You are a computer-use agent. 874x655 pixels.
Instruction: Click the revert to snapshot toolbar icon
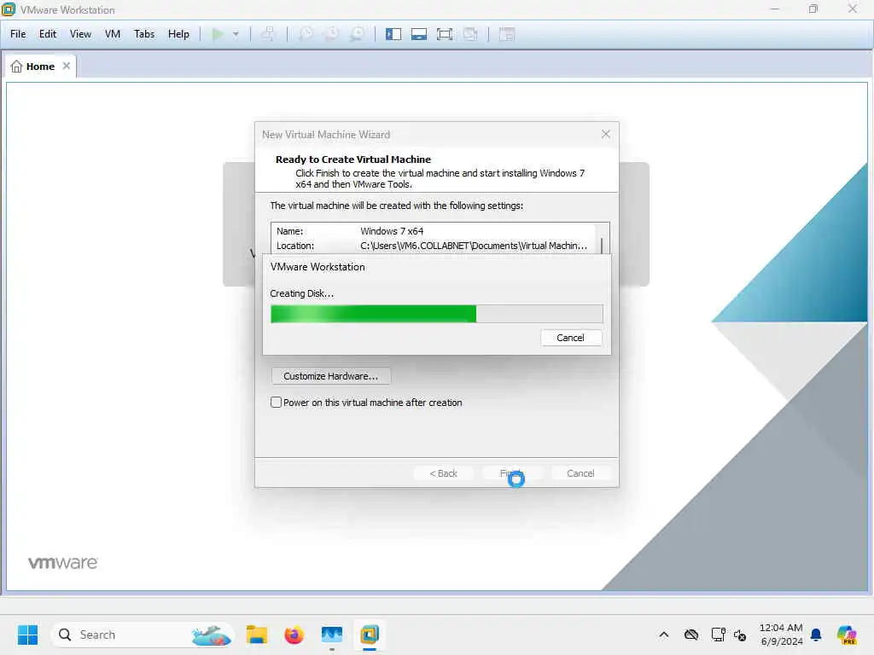pos(332,34)
